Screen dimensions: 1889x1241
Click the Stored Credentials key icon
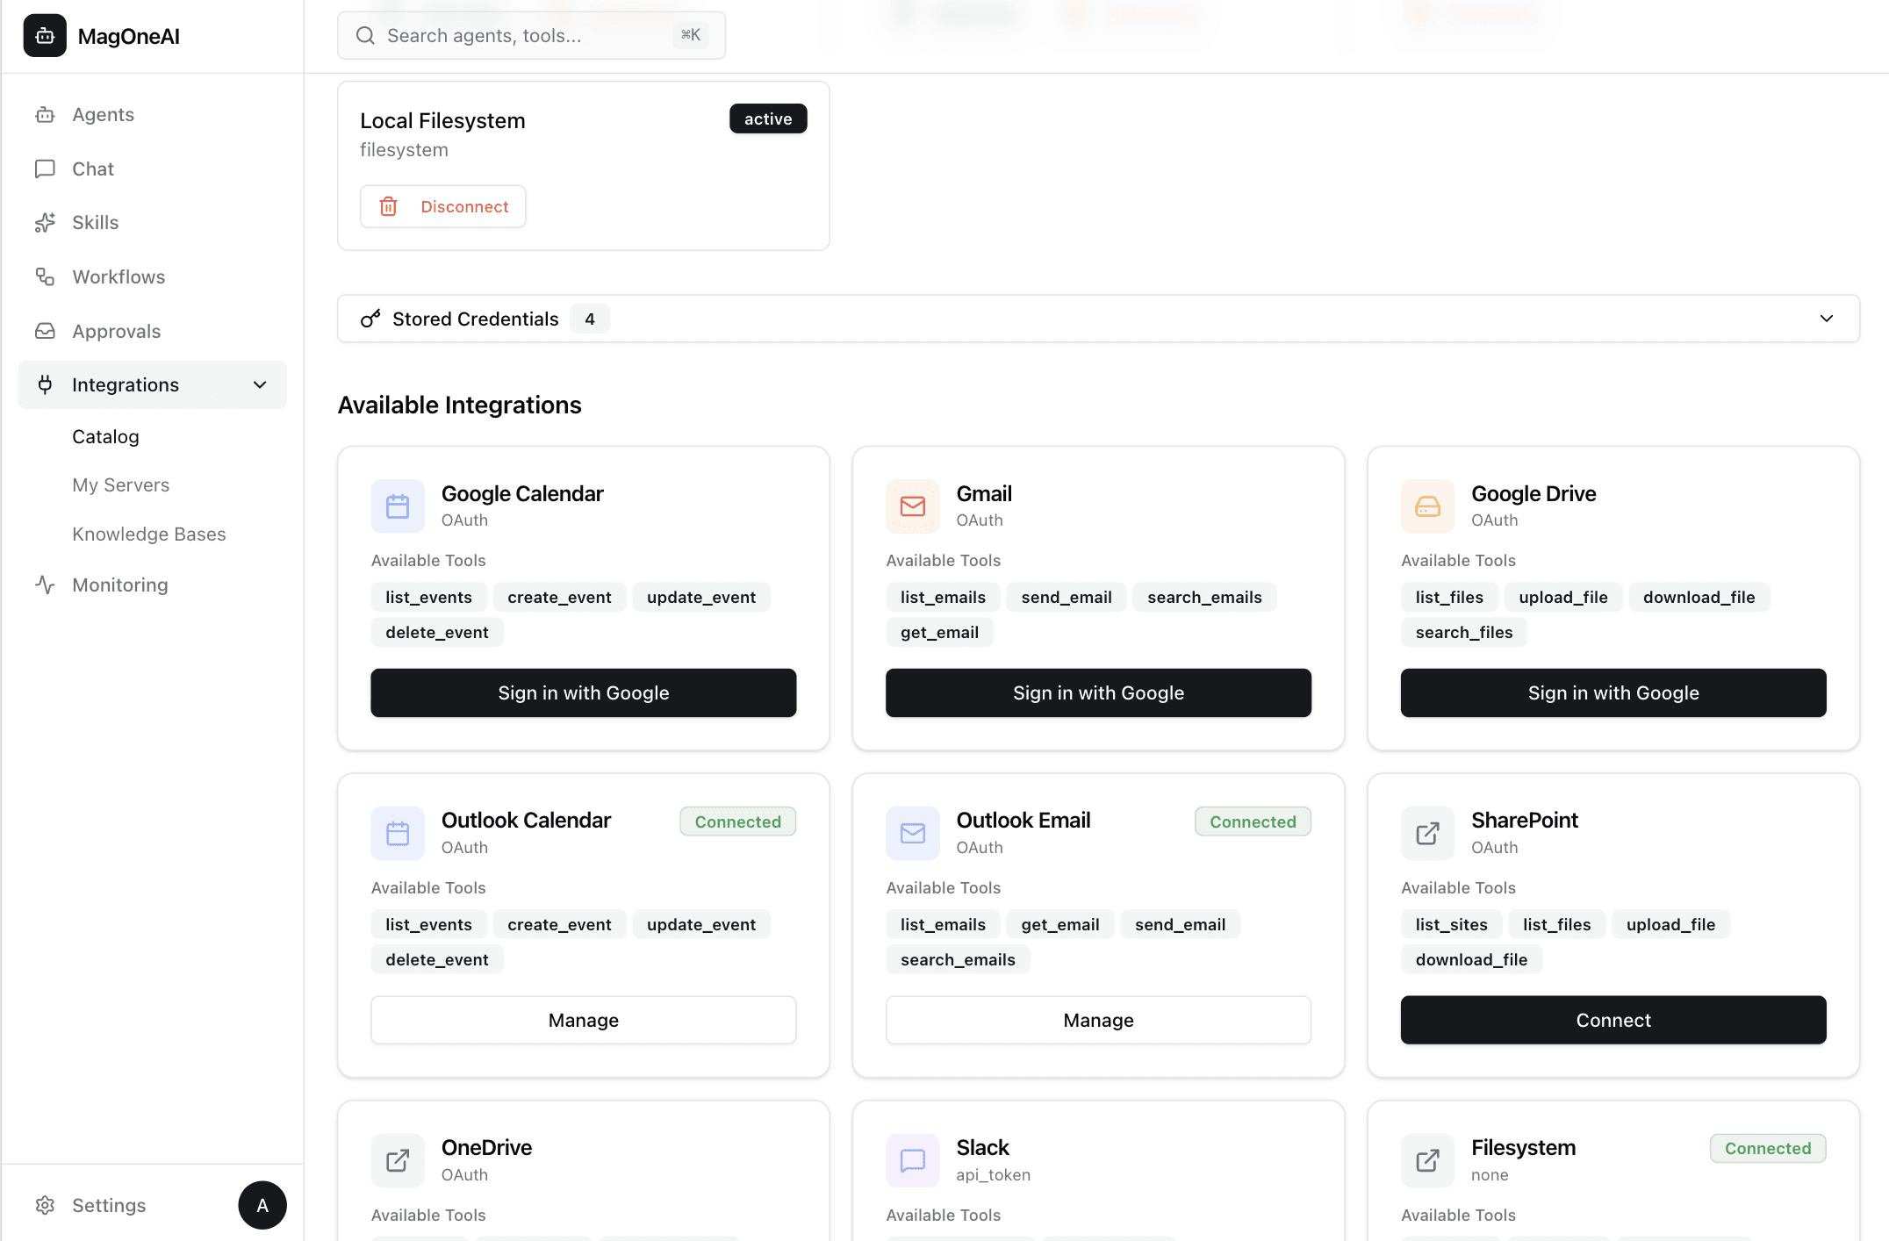click(370, 319)
